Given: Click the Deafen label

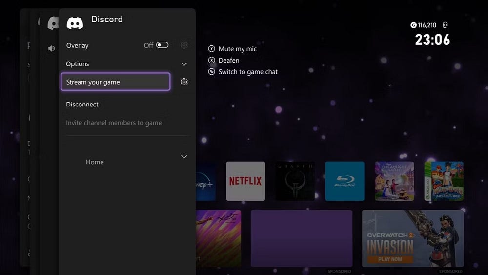Looking at the screenshot, I should 229,61.
